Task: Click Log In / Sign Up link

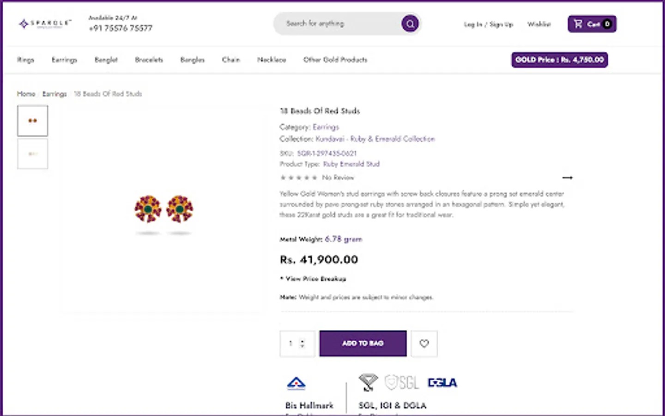Action: click(x=488, y=24)
